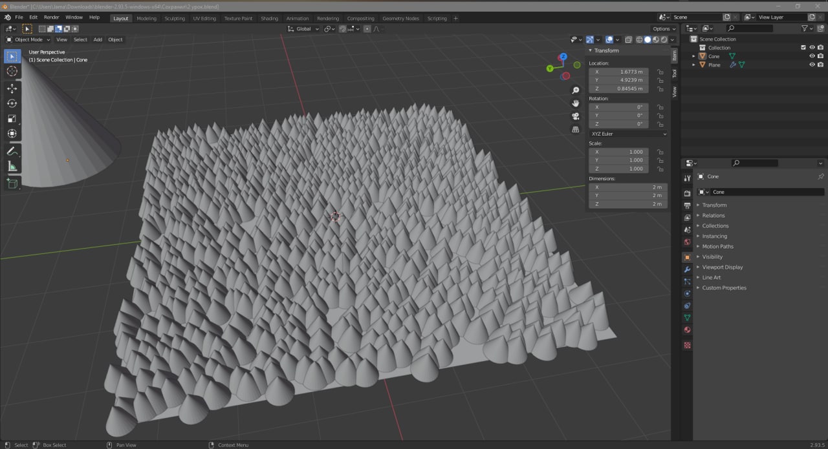Select the Annotate tool
The image size is (828, 449).
tap(12, 151)
